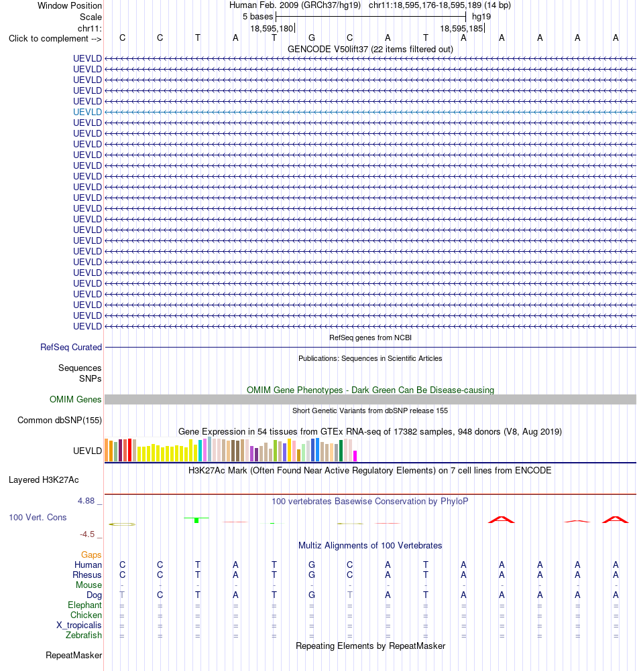The image size is (637, 671).
Task: Click the light-blue highlighted UEVLD transcript arrow line
Action: pos(370,112)
